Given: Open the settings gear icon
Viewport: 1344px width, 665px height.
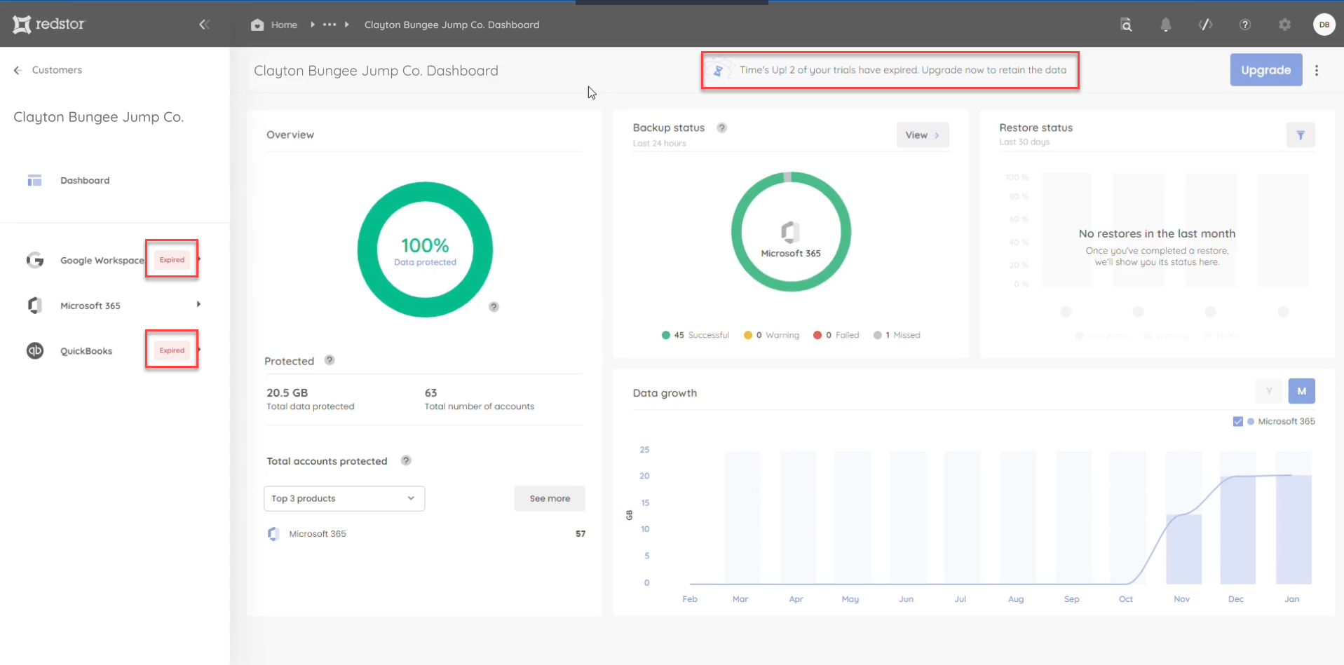Looking at the screenshot, I should pos(1284,25).
